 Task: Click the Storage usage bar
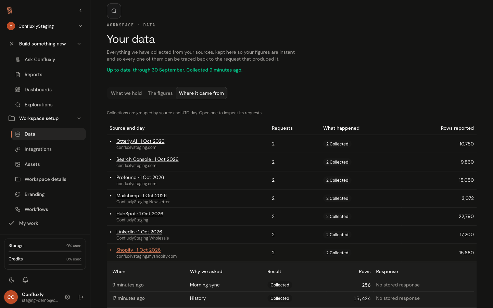[x=45, y=251]
